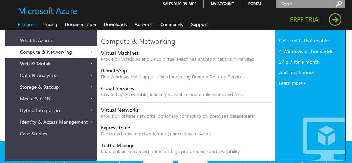Click the Microsoft Azure logo
Screen dimensions: 352x163
click(48, 11)
